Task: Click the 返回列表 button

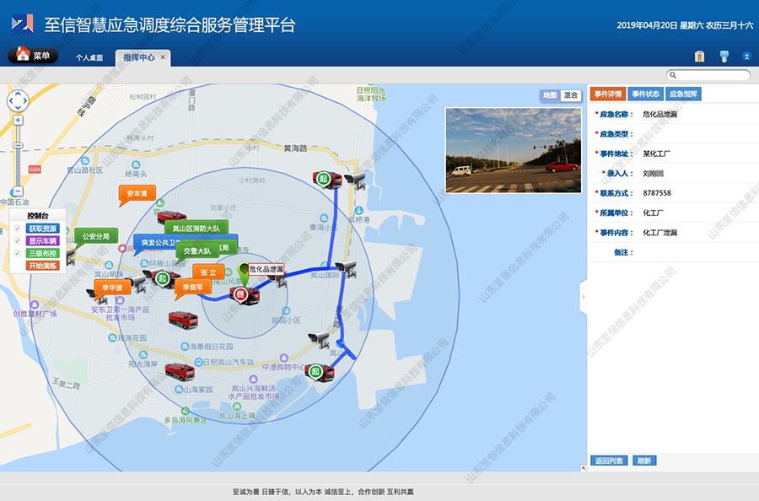Action: click(609, 461)
